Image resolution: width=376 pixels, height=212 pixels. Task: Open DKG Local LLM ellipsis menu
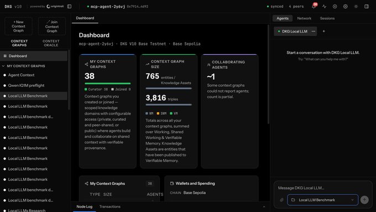pos(313,31)
